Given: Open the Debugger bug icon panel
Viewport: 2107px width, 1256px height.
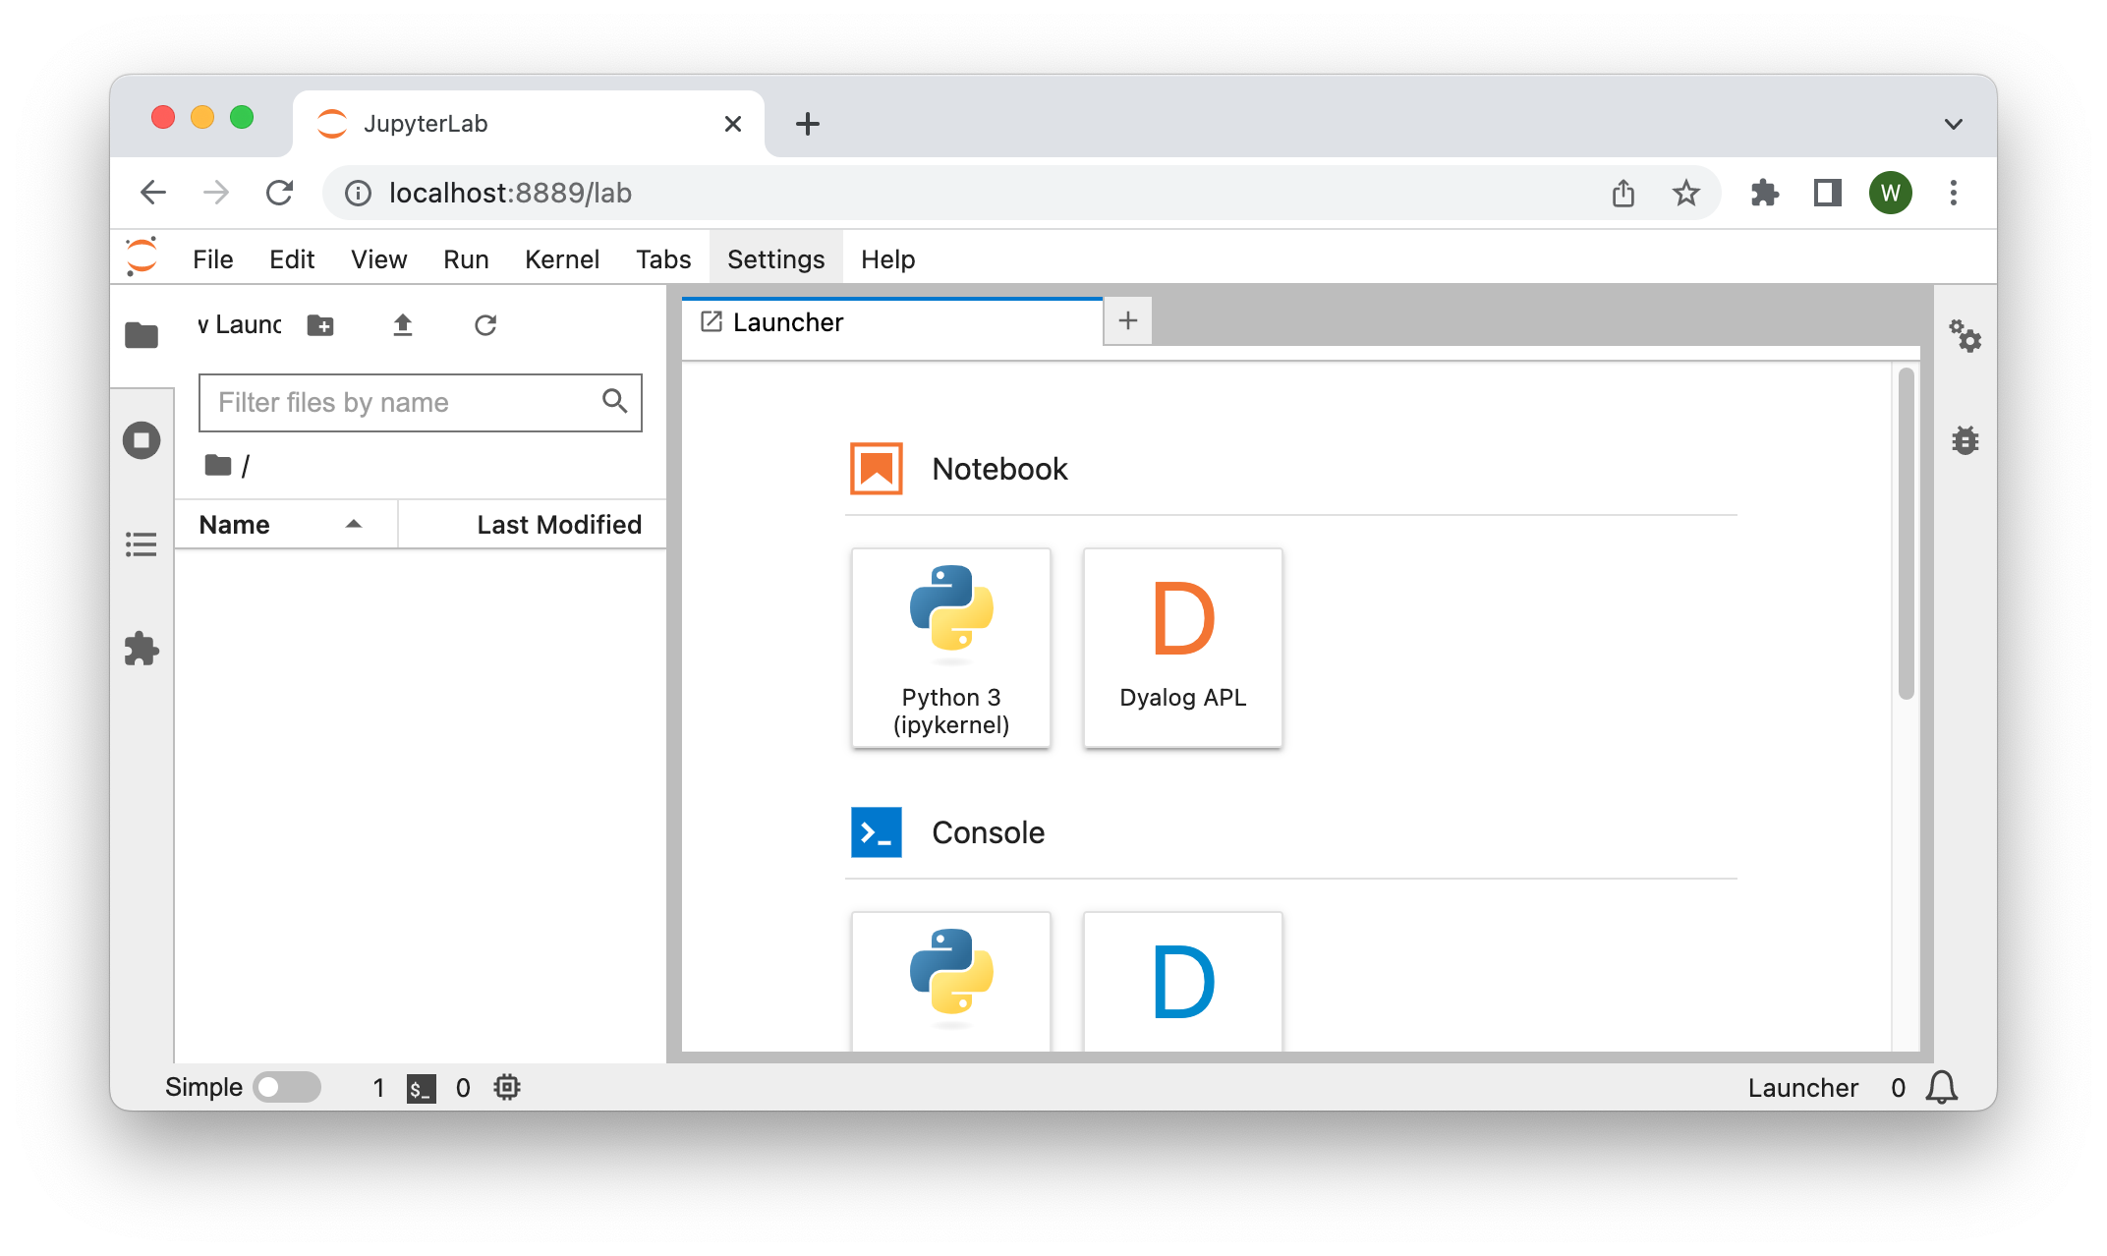Looking at the screenshot, I should (x=1965, y=440).
